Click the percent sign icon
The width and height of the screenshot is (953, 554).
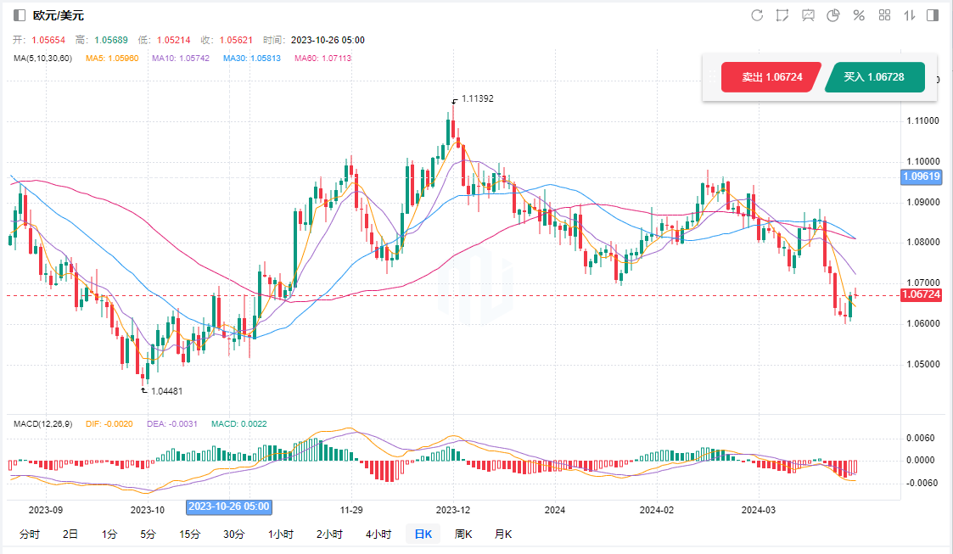click(x=859, y=15)
